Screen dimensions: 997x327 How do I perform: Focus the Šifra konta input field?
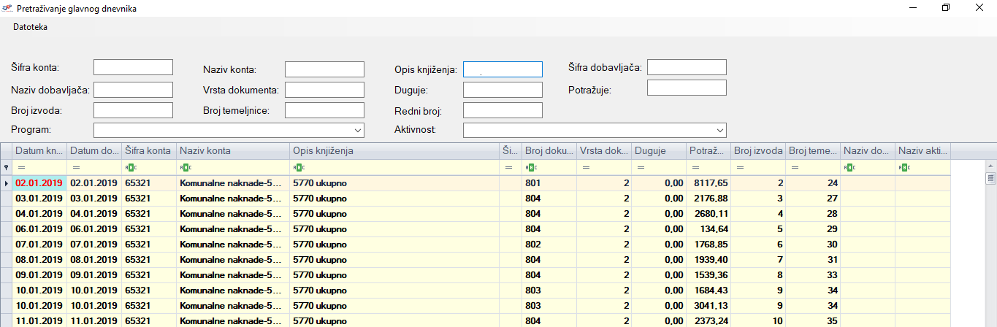(133, 68)
